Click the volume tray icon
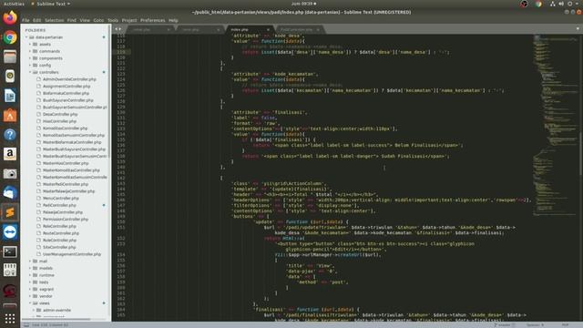Viewport: 583px width, 328px height. click(x=561, y=4)
